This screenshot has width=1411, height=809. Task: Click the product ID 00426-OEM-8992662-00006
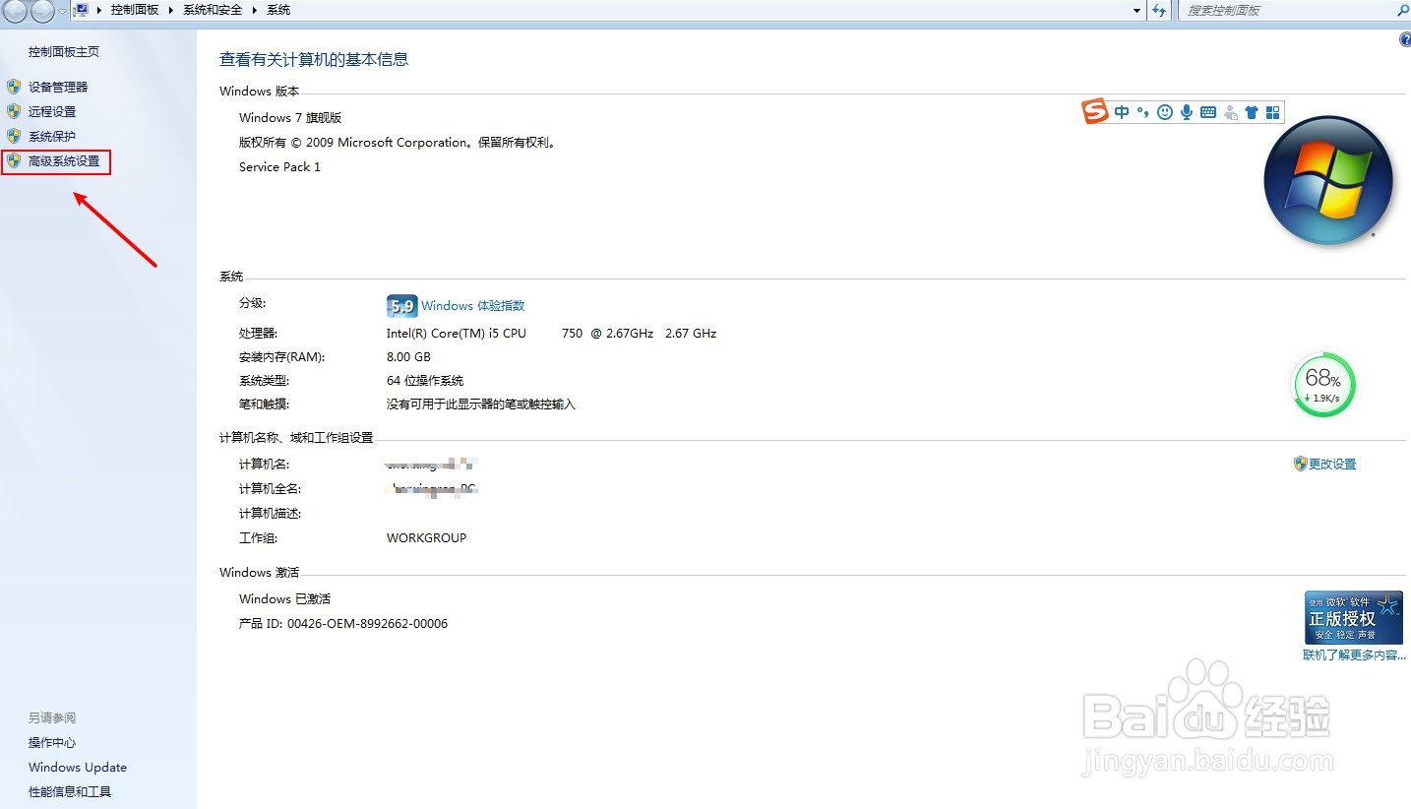coord(368,623)
